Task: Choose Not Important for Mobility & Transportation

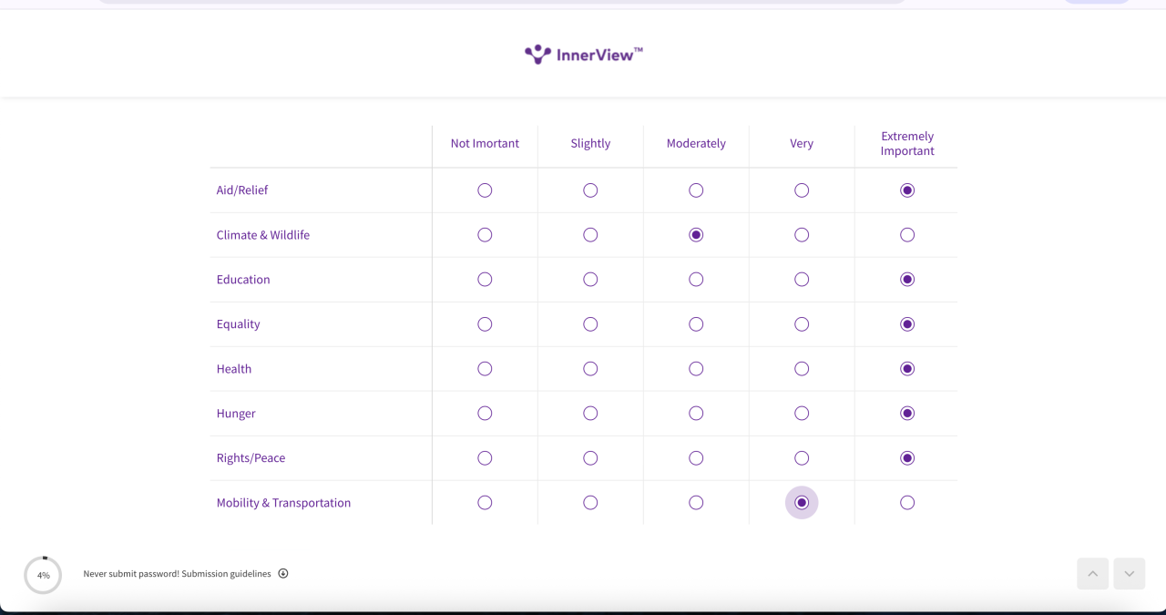Action: pyautogui.click(x=485, y=503)
